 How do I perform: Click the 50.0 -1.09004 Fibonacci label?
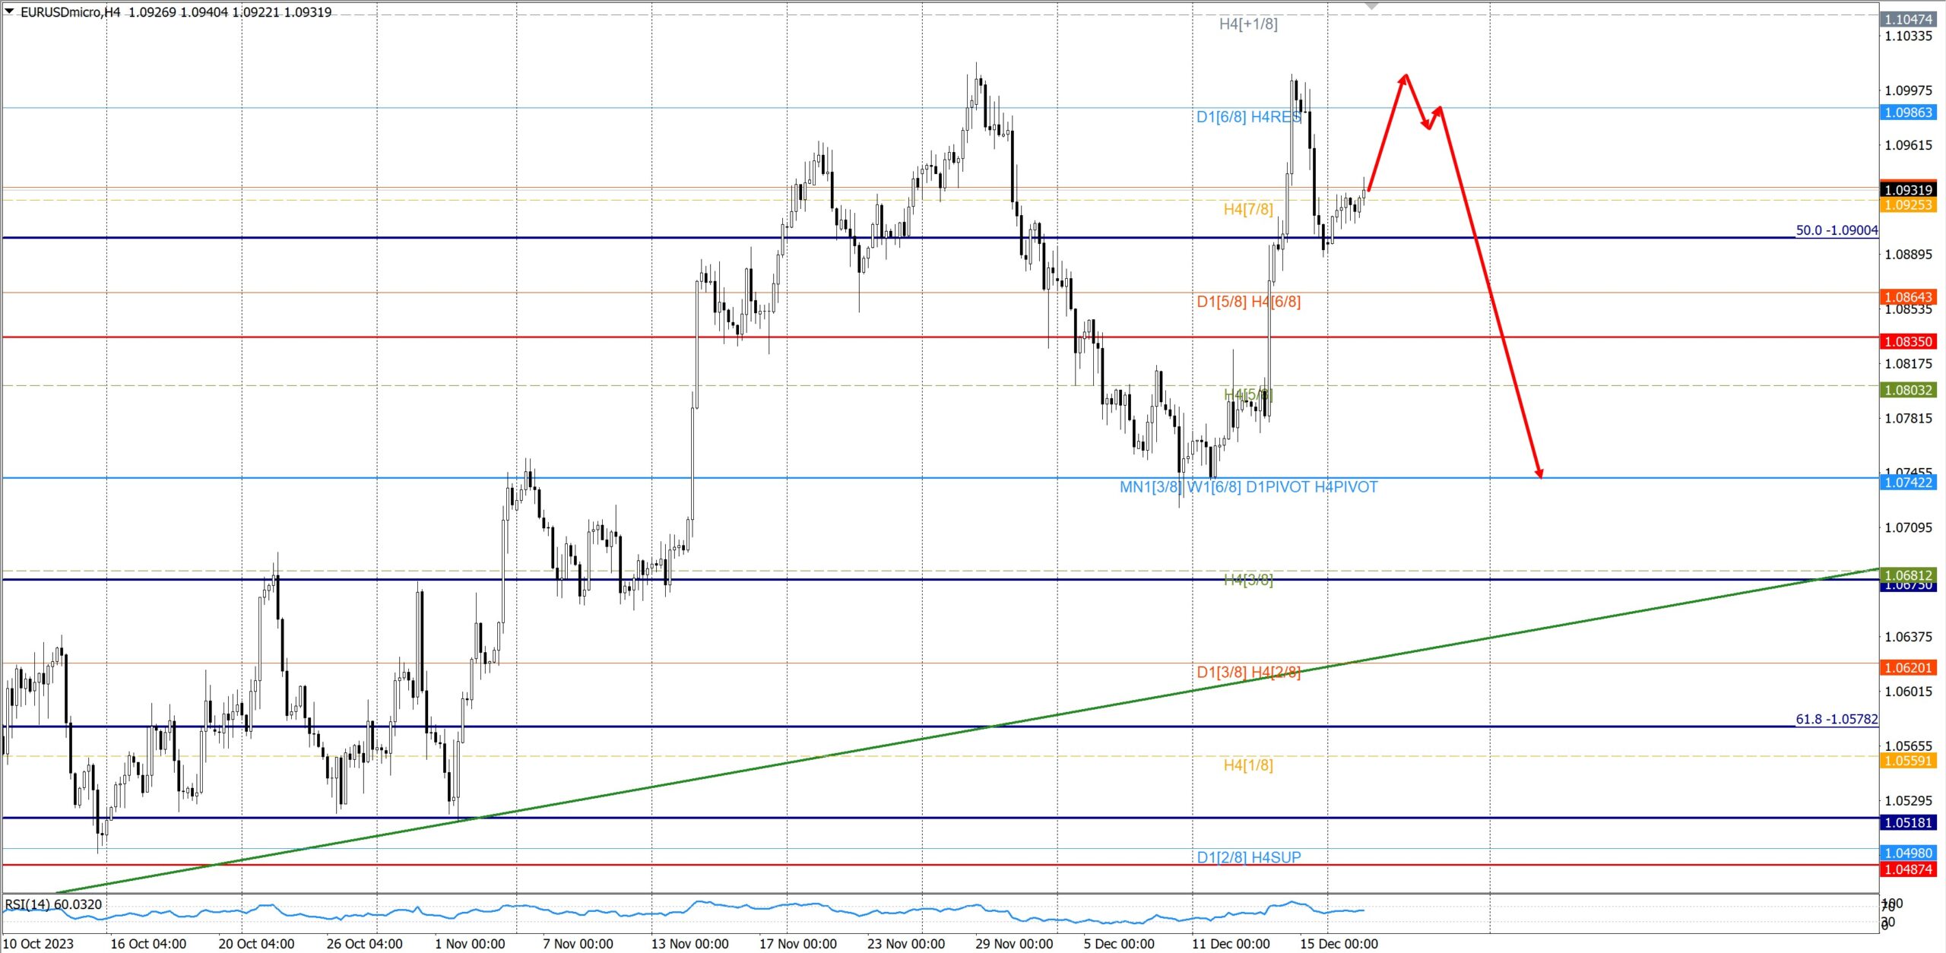(1836, 230)
